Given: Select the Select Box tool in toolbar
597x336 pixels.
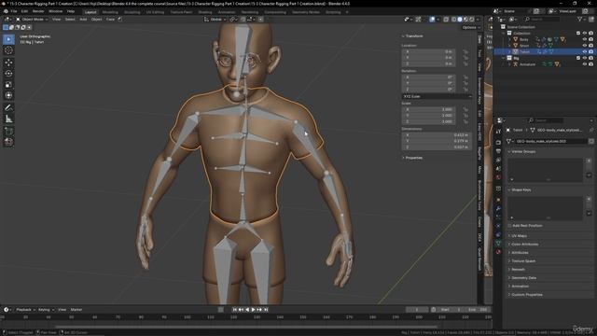Looking at the screenshot, I should pos(8,39).
